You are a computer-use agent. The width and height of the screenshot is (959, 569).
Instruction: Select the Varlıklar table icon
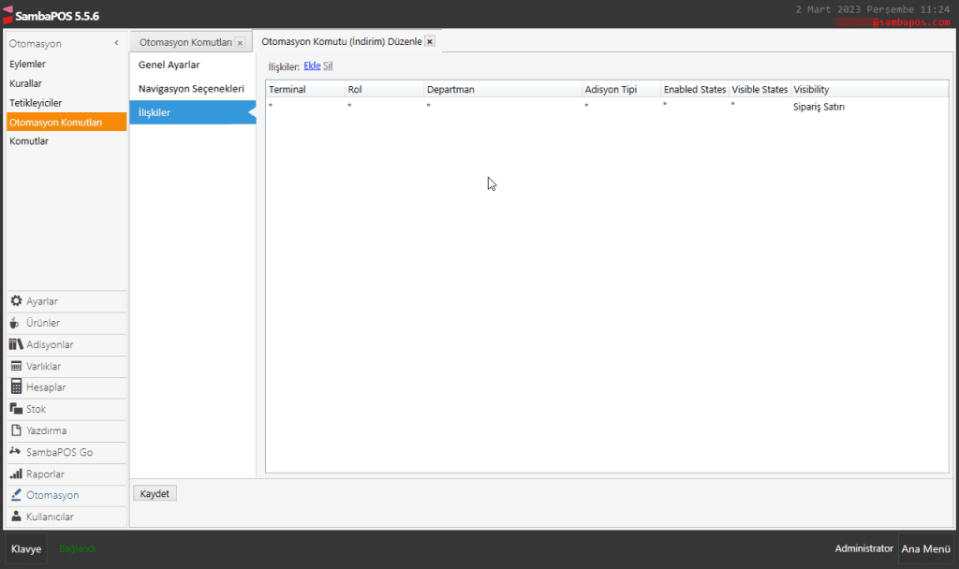16,366
